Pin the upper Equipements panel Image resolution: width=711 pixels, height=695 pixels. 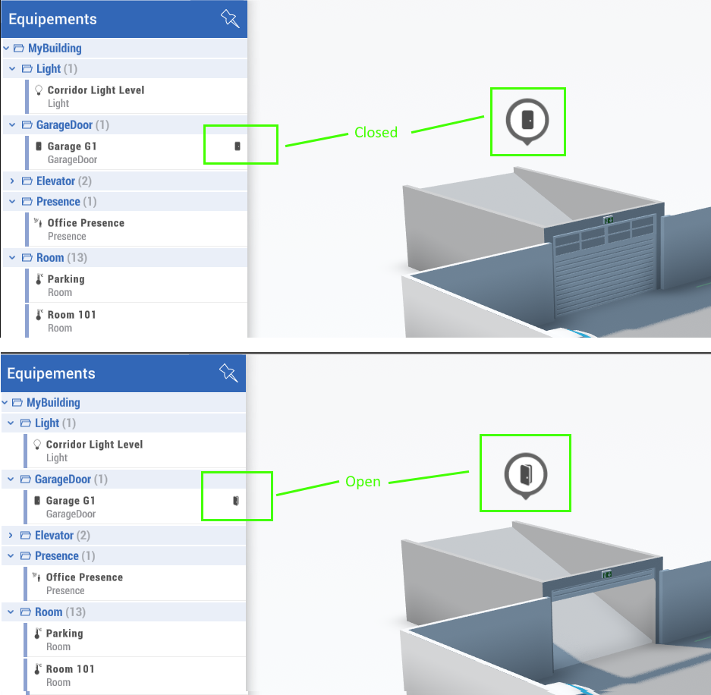click(229, 19)
